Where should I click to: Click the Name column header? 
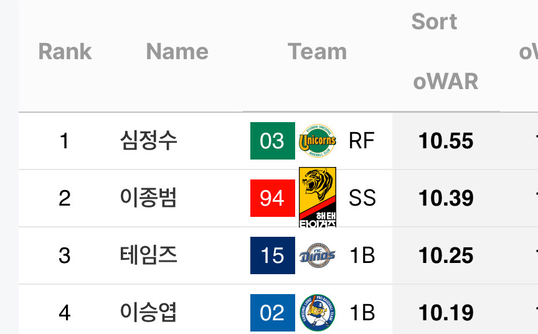tap(177, 52)
